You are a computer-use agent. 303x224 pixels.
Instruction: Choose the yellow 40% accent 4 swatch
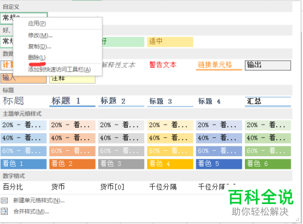click(x=170, y=138)
